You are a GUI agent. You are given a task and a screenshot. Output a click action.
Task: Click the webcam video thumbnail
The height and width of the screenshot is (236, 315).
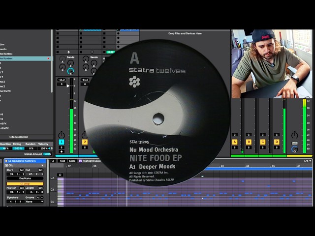[x=272, y=64]
